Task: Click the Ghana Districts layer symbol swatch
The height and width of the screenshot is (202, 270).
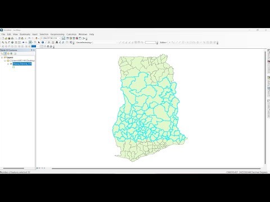Action: click(x=13, y=67)
